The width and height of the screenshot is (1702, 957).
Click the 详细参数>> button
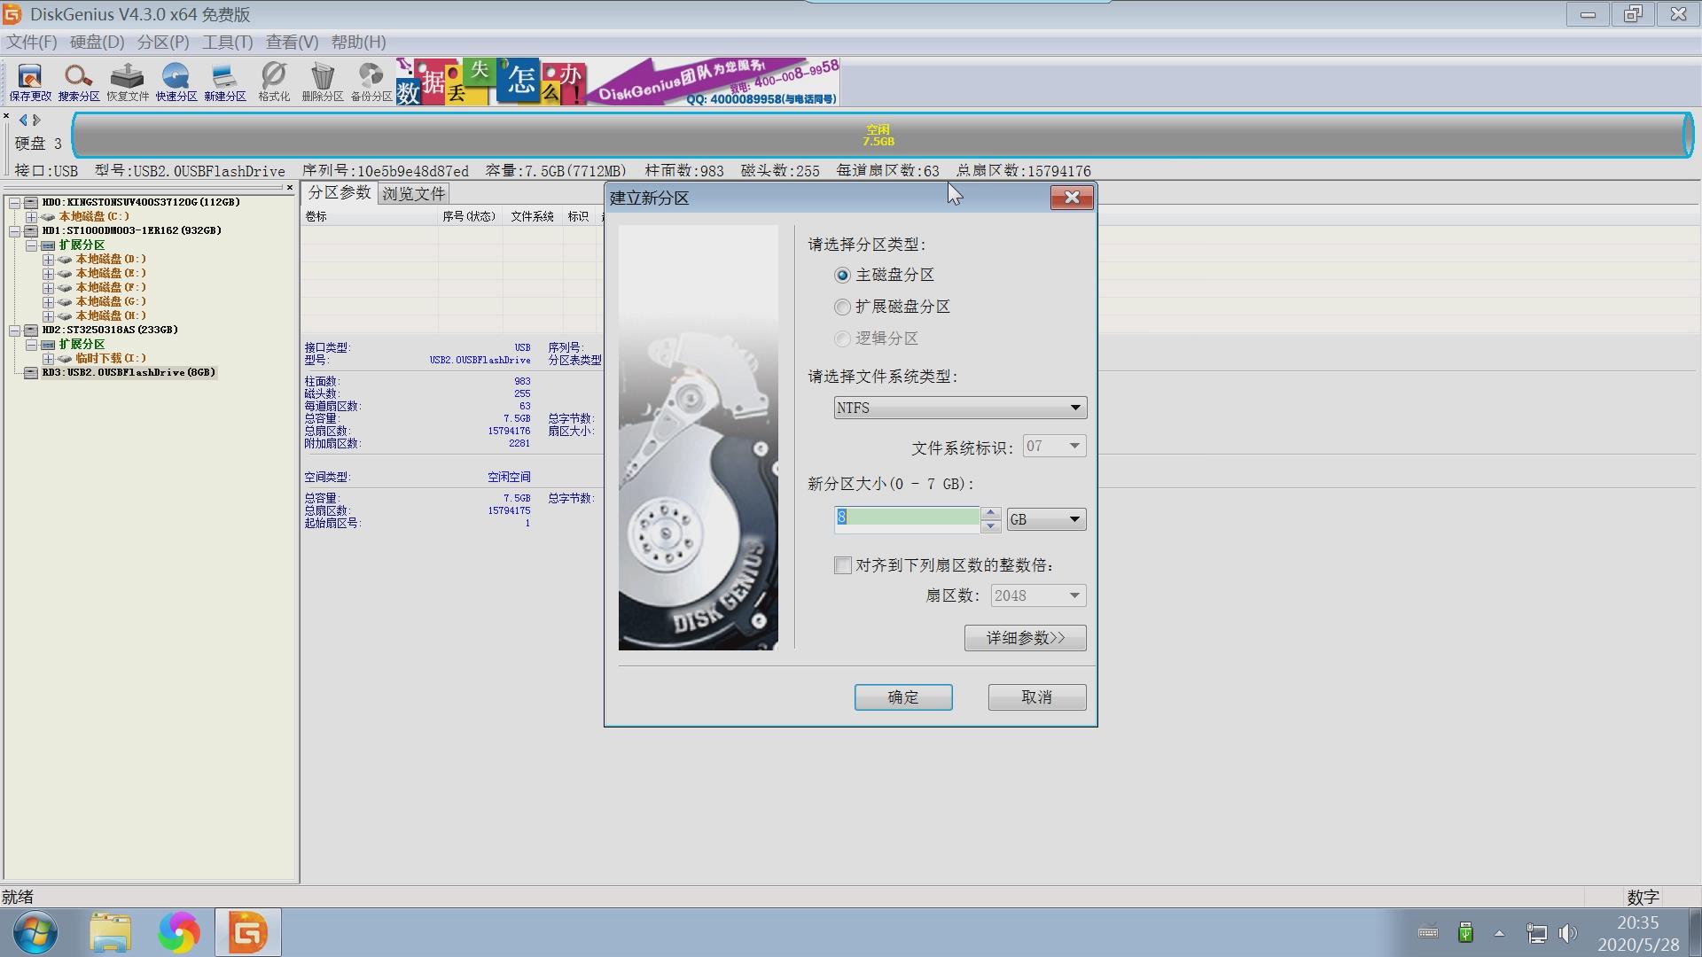1025,637
